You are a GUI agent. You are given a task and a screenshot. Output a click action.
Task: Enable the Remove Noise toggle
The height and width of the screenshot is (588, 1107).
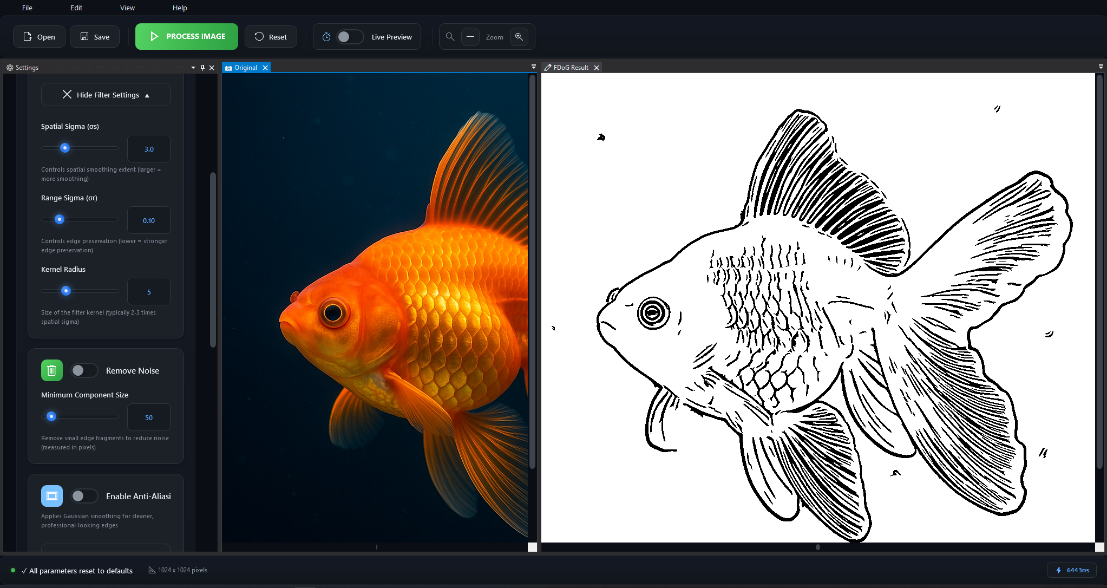point(84,370)
